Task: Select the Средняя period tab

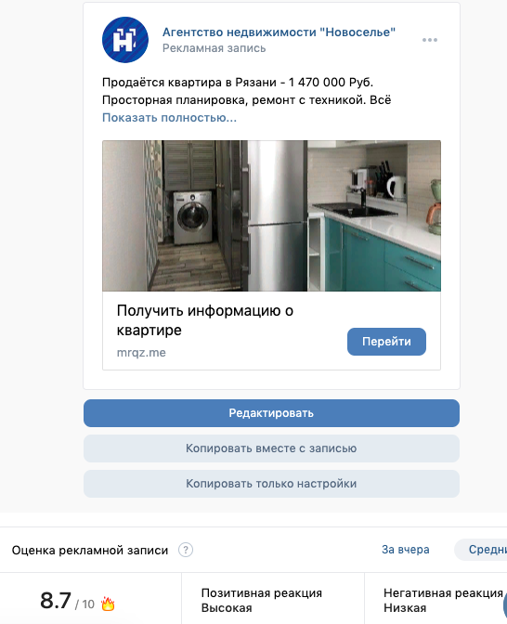Action: point(481,550)
